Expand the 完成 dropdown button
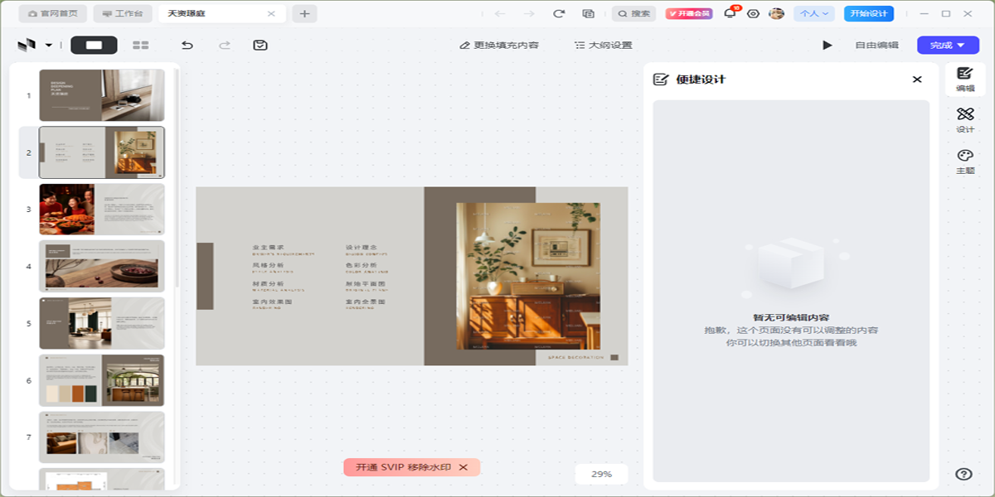The width and height of the screenshot is (995, 497). [x=947, y=45]
